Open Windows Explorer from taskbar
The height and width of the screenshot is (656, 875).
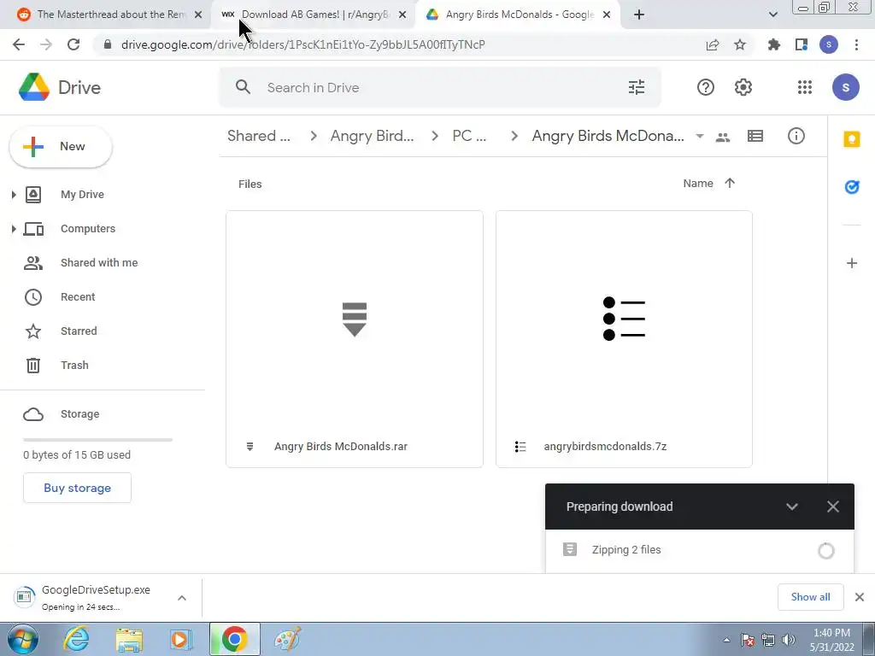coord(129,639)
